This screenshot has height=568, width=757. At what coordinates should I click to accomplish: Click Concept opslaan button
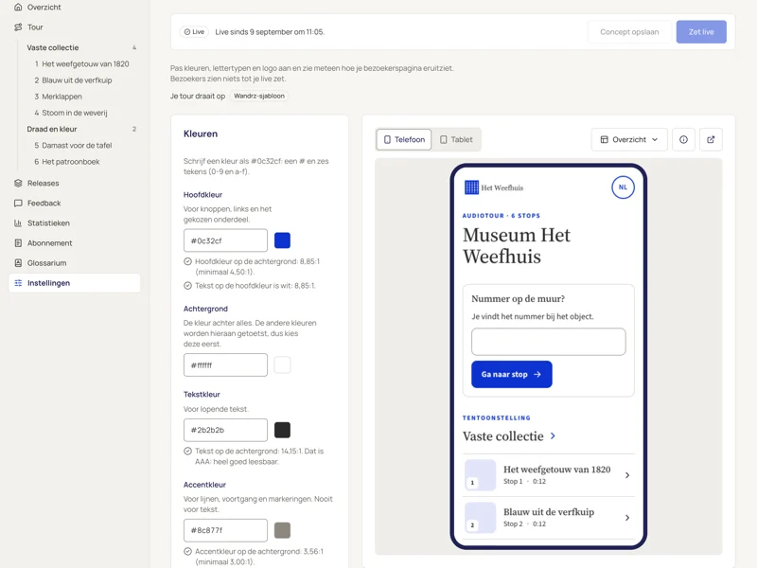tap(629, 32)
